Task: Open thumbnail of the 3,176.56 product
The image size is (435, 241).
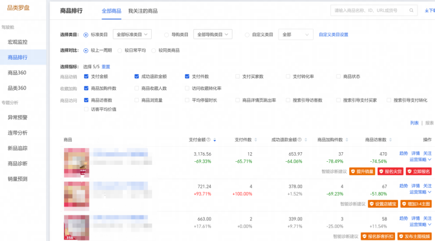Action: (x=77, y=162)
